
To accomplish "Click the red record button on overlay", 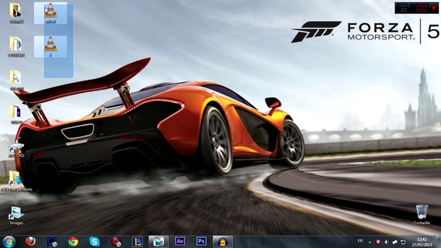I will [x=434, y=8].
